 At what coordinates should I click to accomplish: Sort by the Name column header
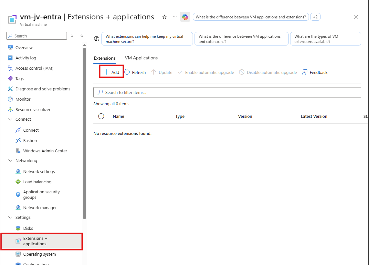pos(118,117)
